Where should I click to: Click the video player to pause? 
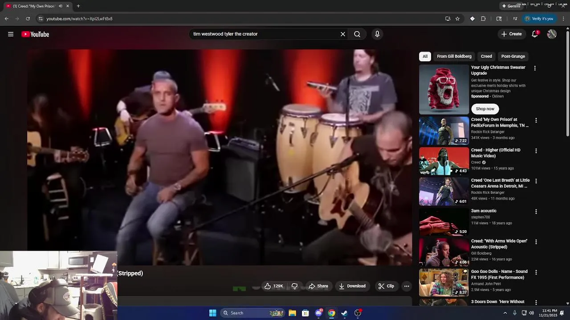click(x=220, y=157)
